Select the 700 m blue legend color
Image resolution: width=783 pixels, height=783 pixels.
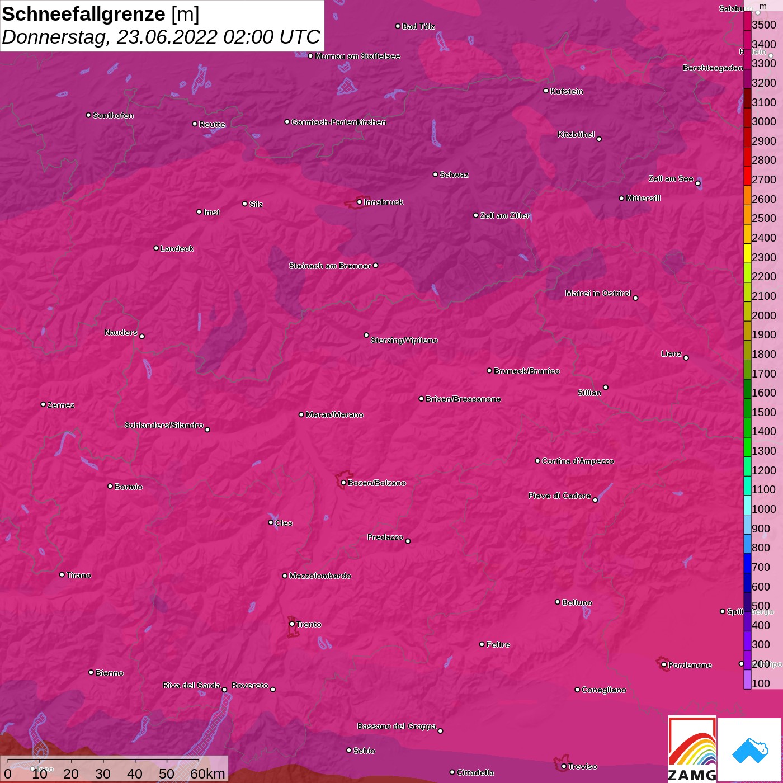747,563
